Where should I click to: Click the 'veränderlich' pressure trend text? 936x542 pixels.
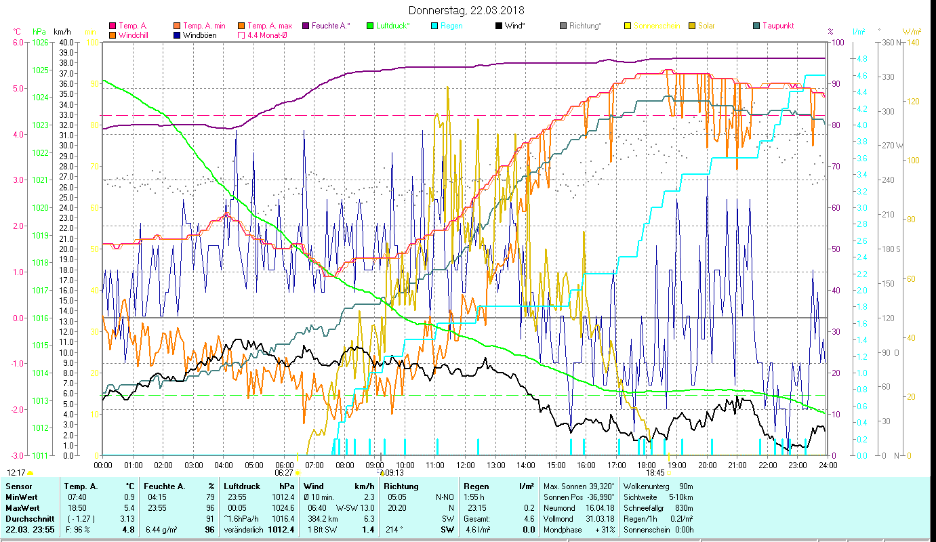245,530
